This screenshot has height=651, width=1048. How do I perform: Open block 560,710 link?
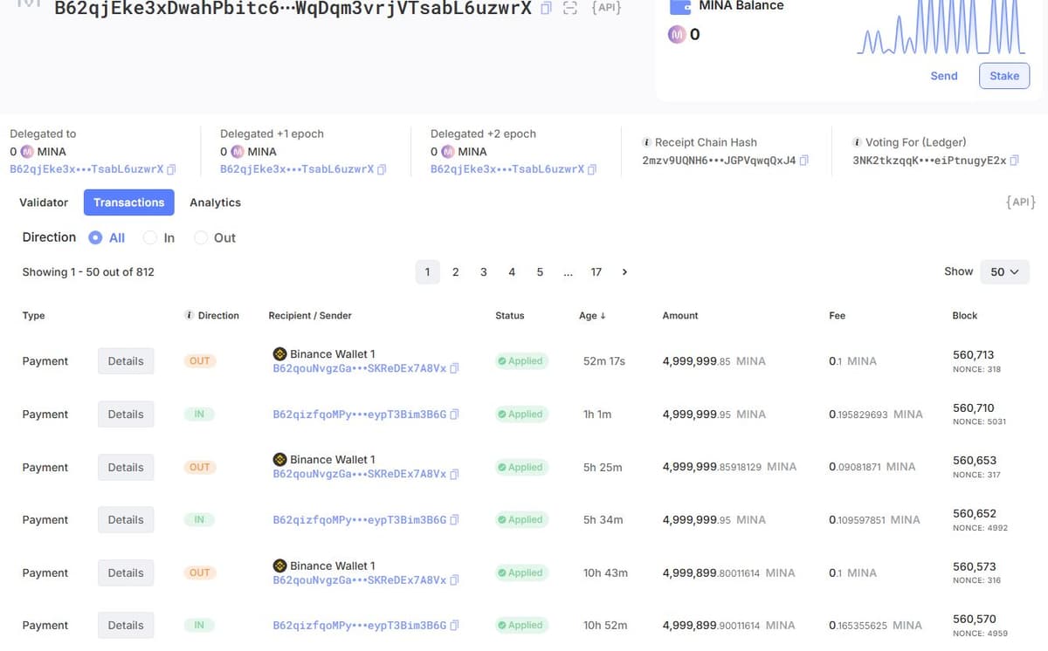coord(973,408)
